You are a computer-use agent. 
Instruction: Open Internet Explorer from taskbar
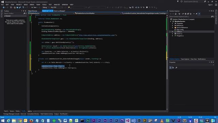pyautogui.click(x=8, y=121)
